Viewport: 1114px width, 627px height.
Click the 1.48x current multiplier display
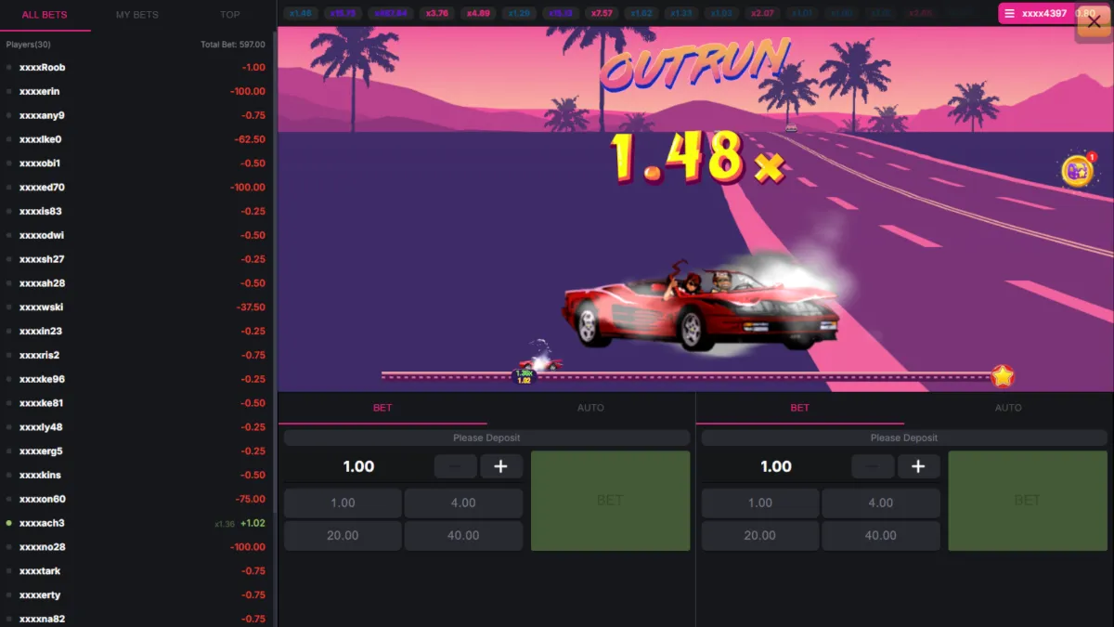point(697,156)
